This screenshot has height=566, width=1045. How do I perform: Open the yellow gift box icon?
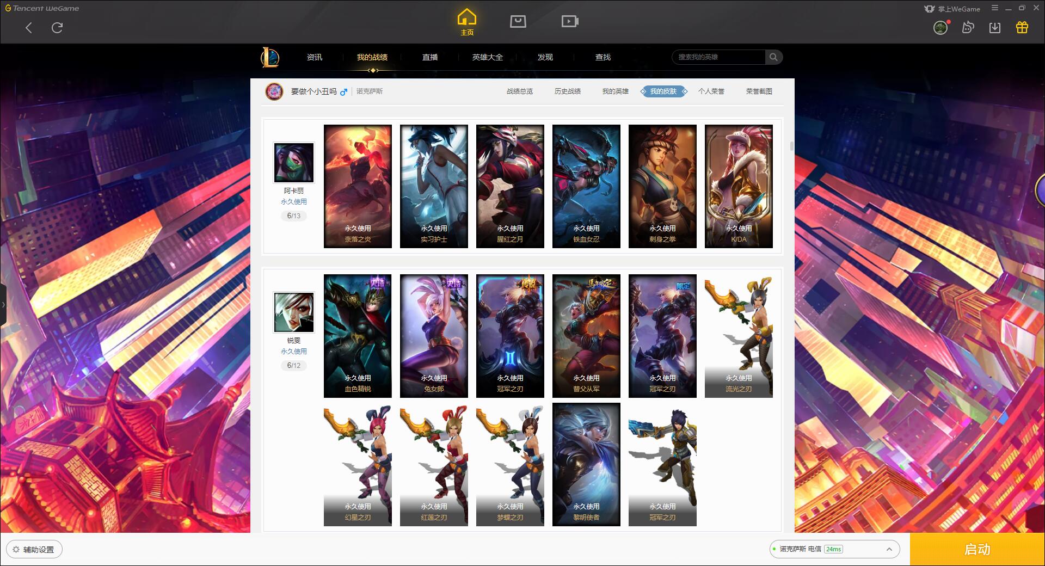pos(1022,27)
